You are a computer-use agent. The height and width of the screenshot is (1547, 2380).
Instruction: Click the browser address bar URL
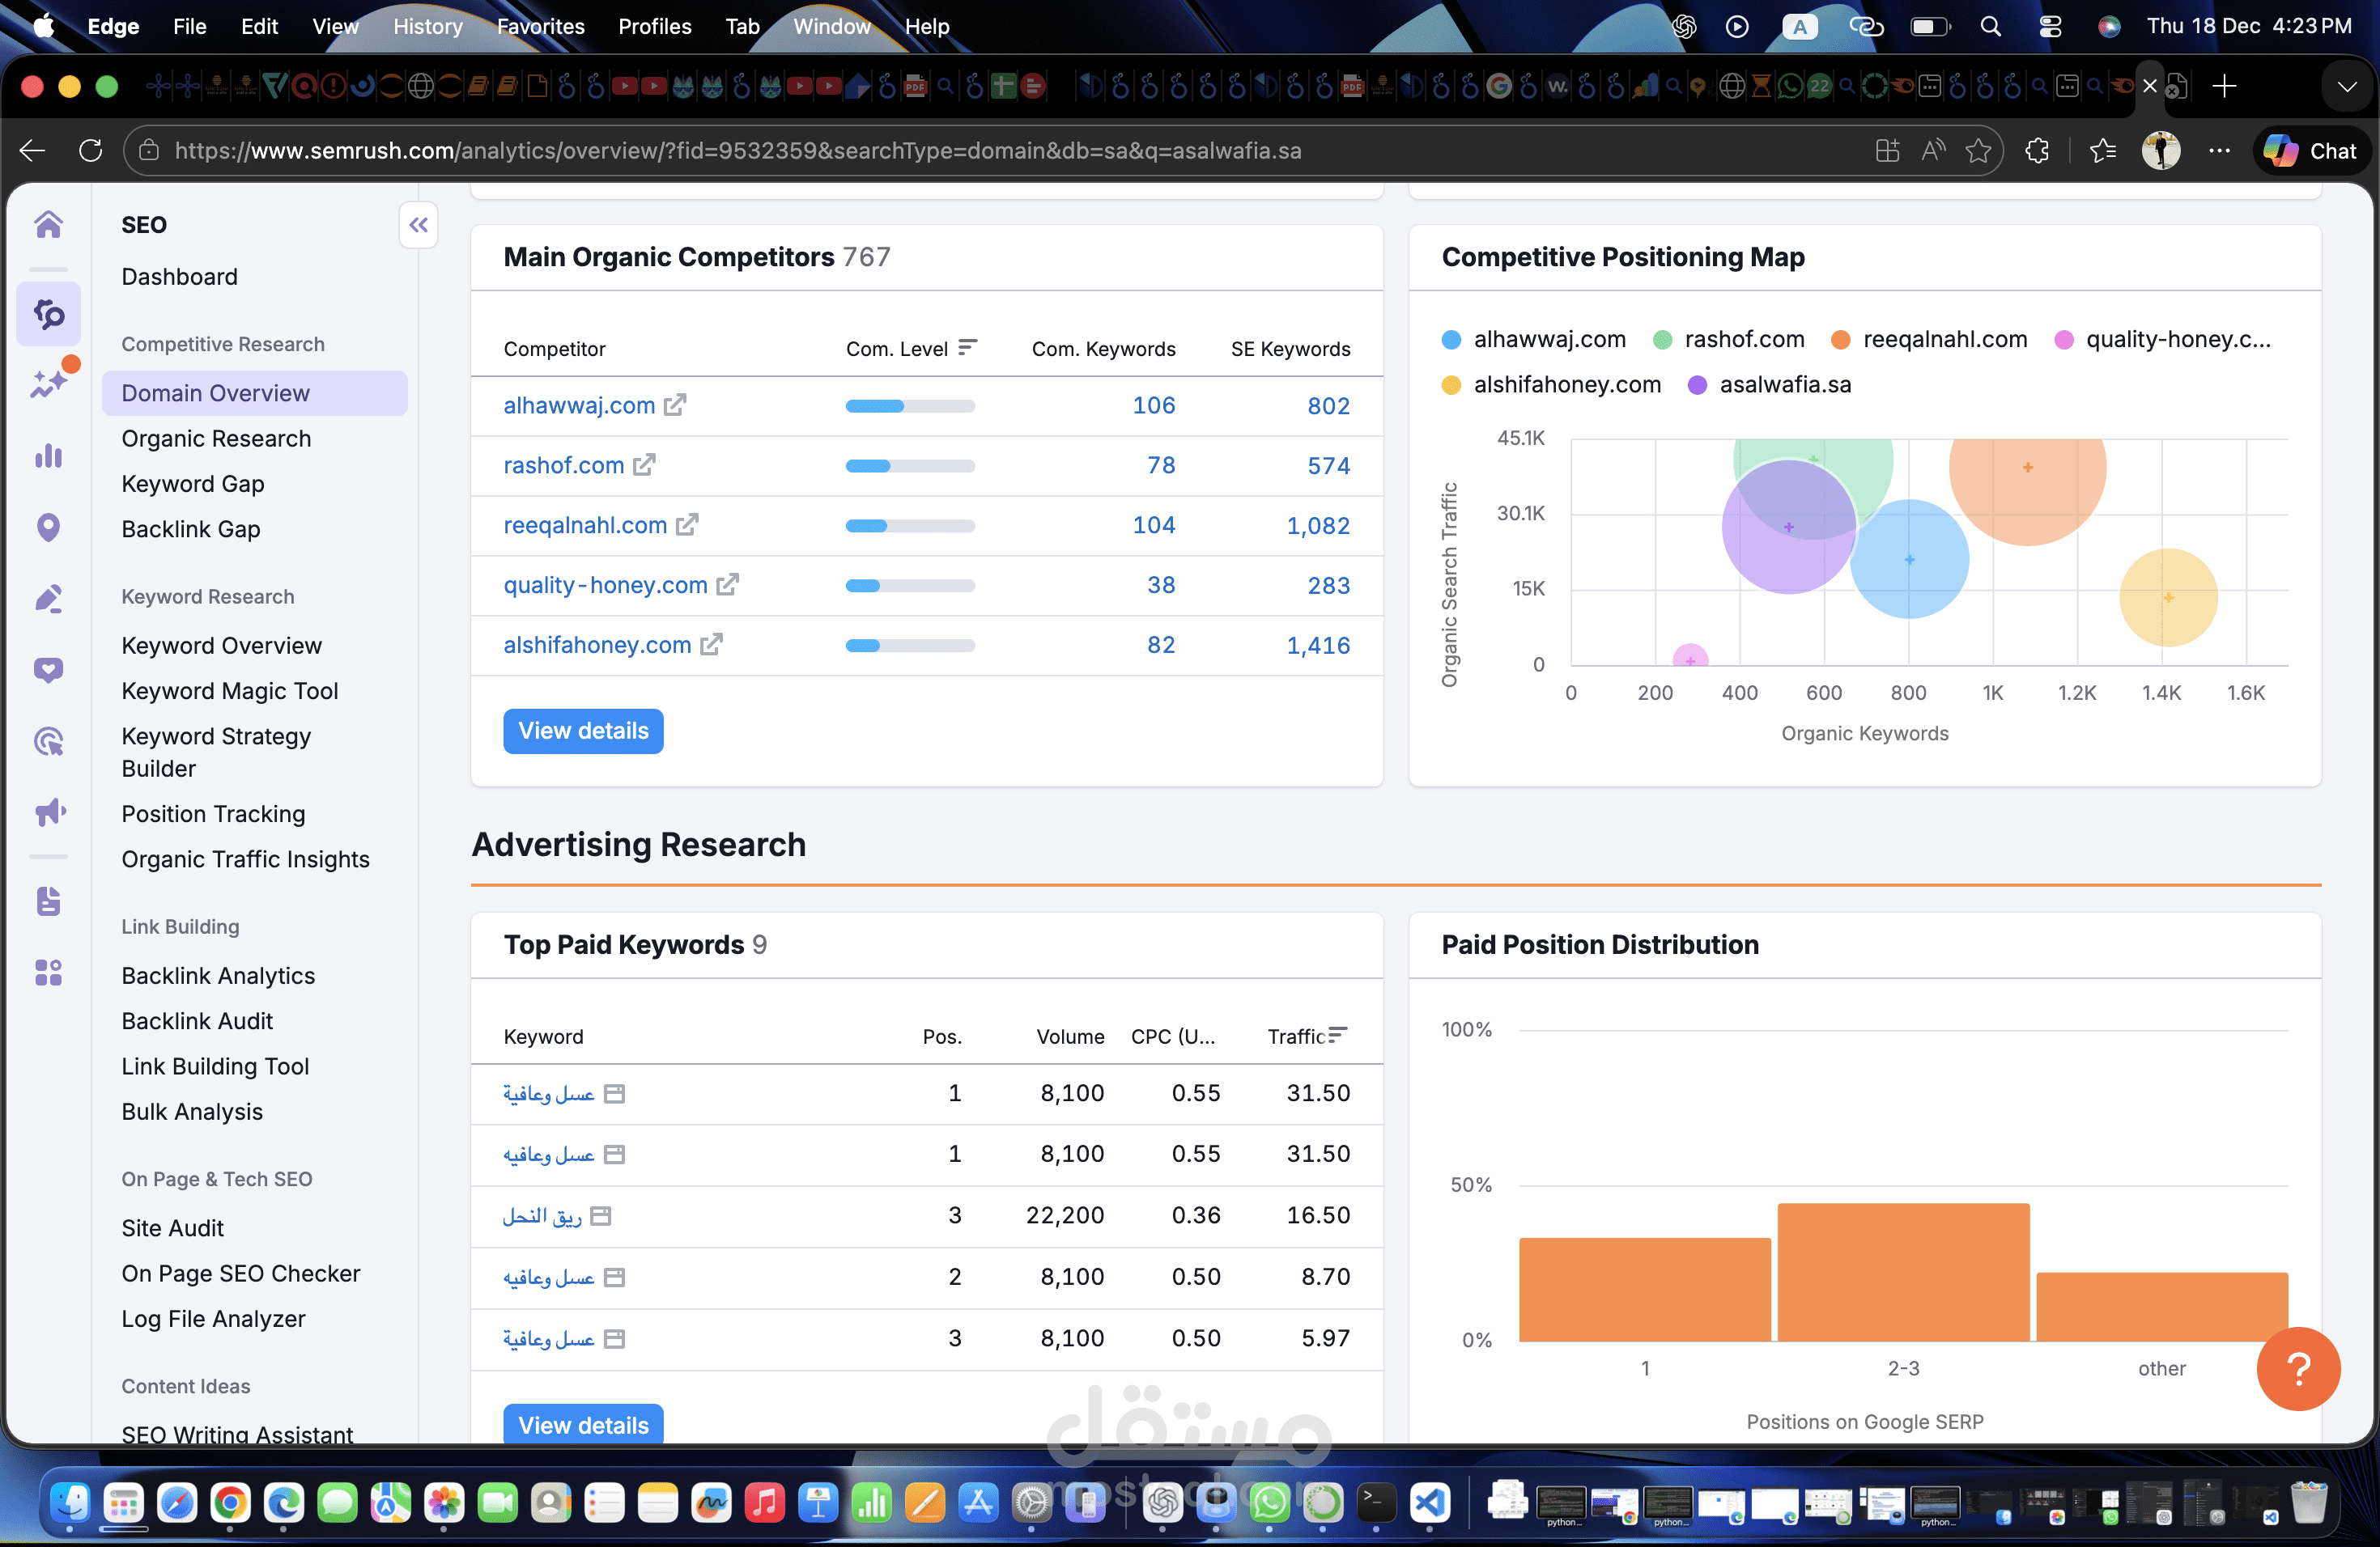[737, 151]
